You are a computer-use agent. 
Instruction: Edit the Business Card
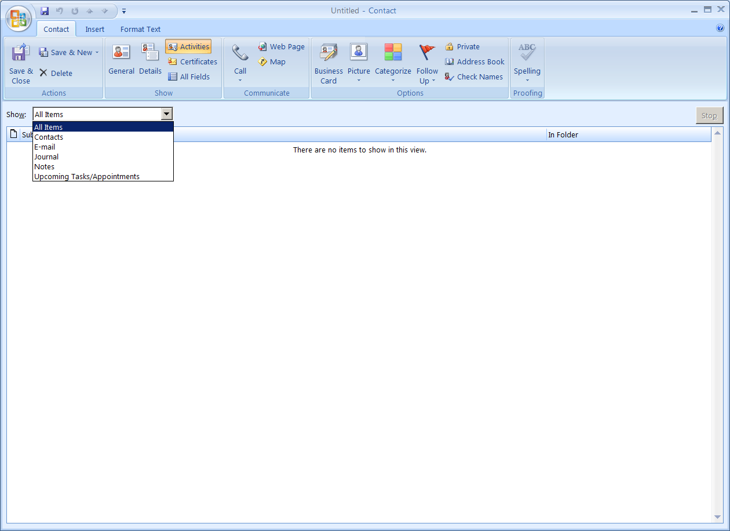pos(329,64)
